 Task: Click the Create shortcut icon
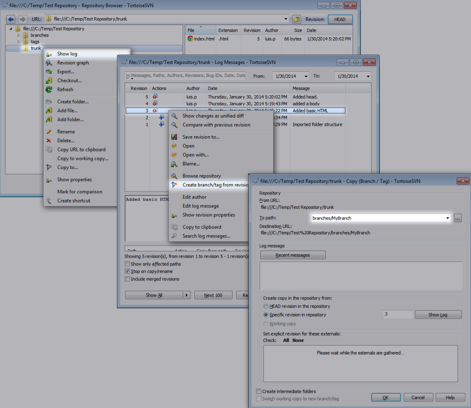49,201
